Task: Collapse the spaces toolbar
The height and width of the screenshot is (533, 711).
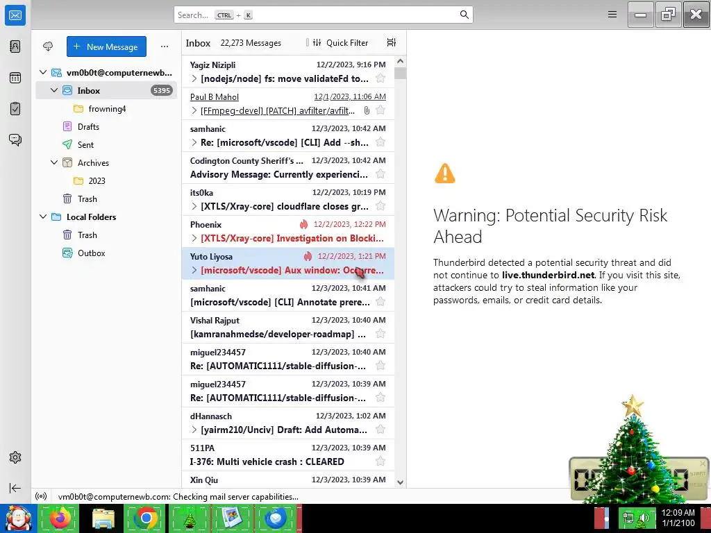Action: 15,488
